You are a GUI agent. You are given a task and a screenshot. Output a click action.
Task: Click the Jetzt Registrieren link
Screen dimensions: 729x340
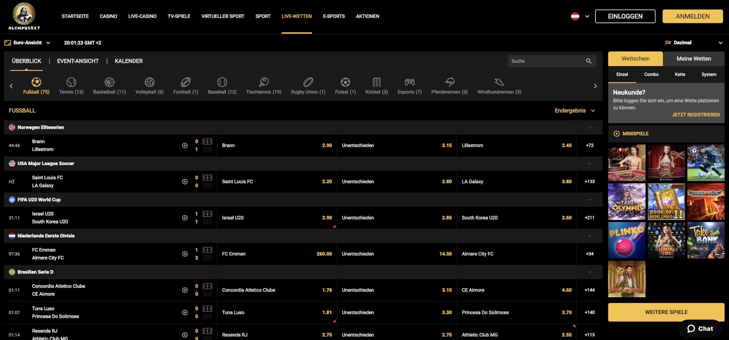pos(696,115)
